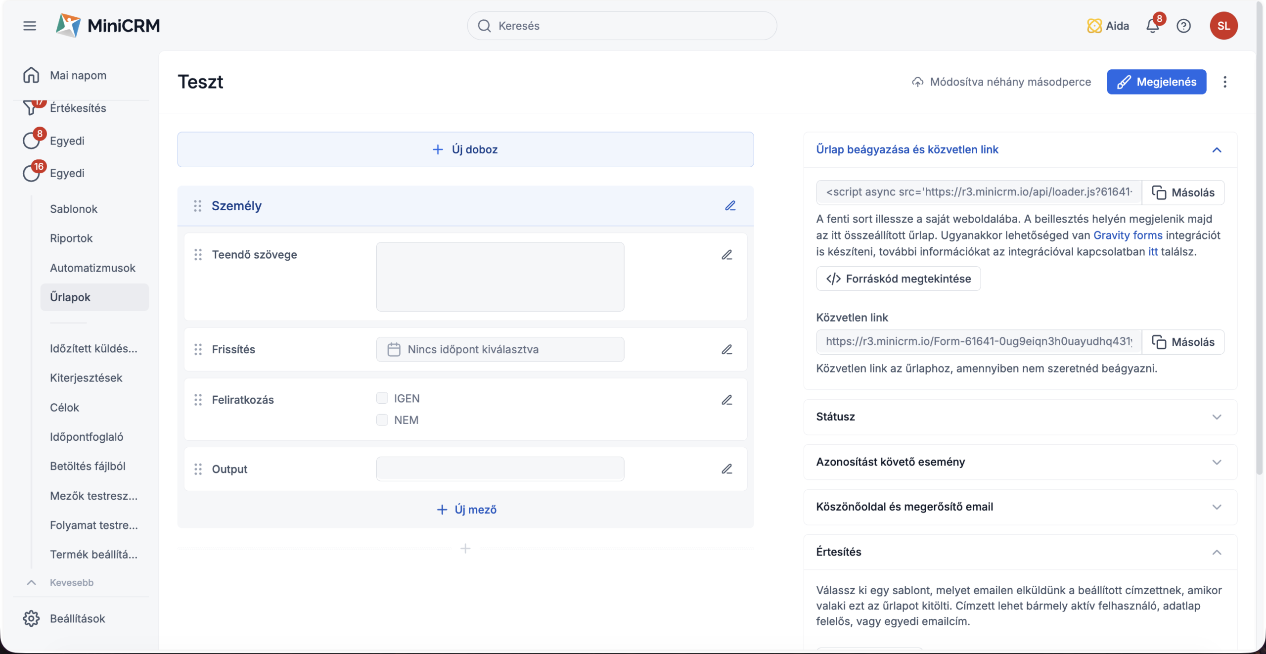The width and height of the screenshot is (1266, 654).
Task: Click the Keresés search field
Action: pos(622,26)
